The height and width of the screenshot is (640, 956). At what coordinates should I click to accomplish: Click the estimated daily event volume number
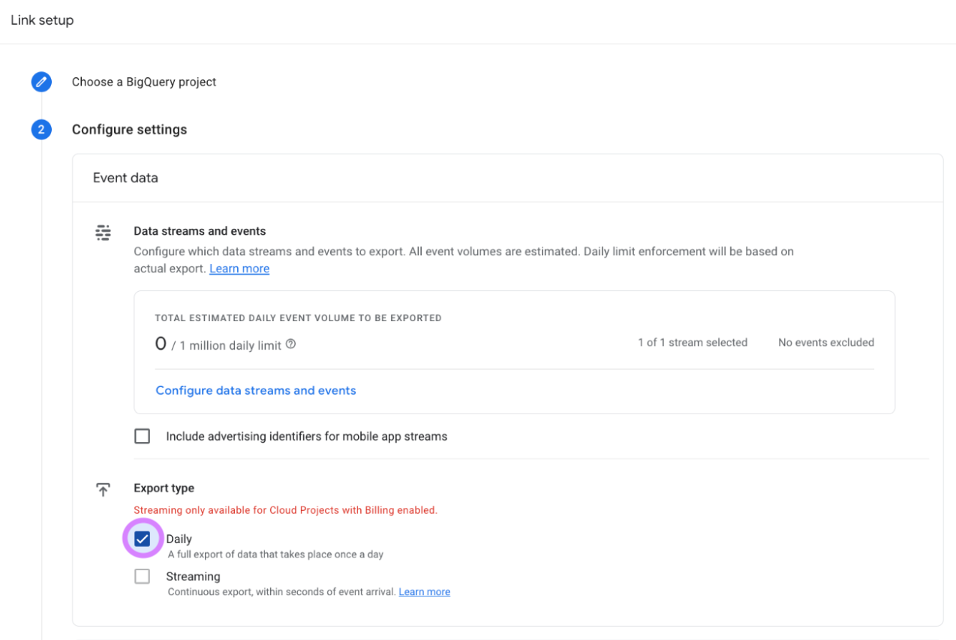point(161,344)
